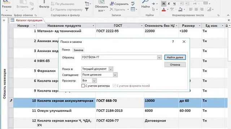
Task: Click the background fill color bucket
Action: pos(180,10)
